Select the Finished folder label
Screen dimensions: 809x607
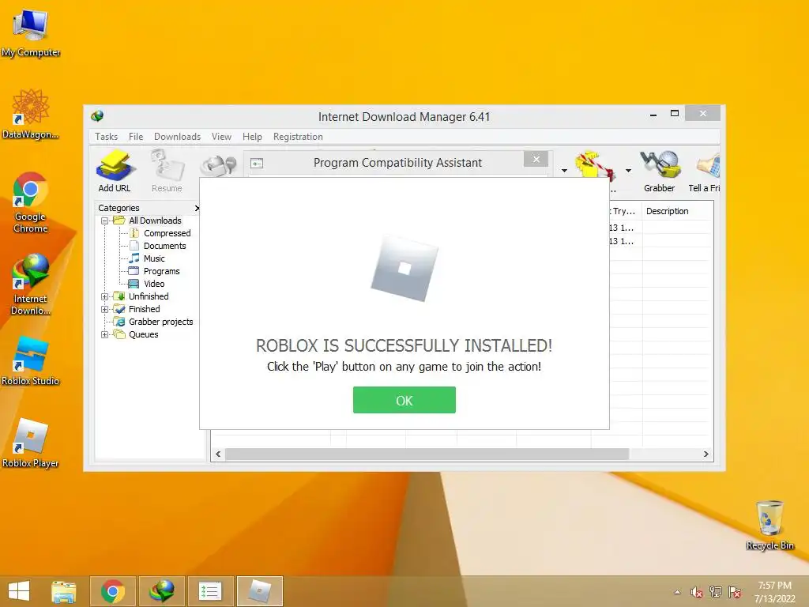(x=144, y=309)
